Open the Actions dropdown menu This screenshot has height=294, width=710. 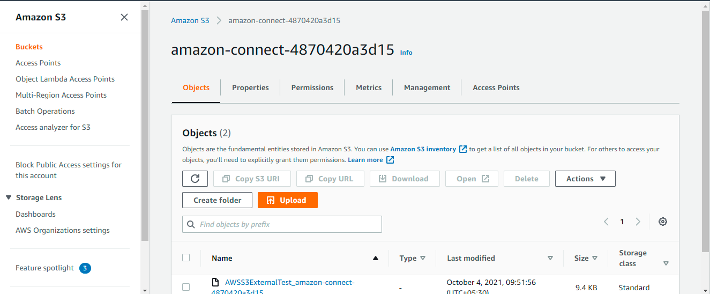tap(585, 179)
